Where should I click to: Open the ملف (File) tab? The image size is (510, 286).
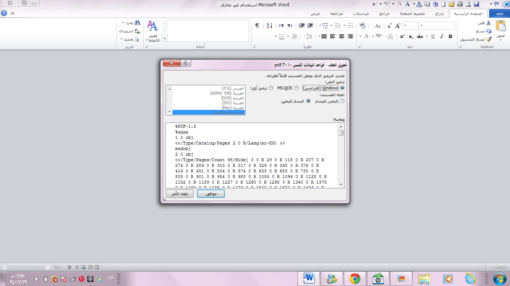pyautogui.click(x=499, y=13)
